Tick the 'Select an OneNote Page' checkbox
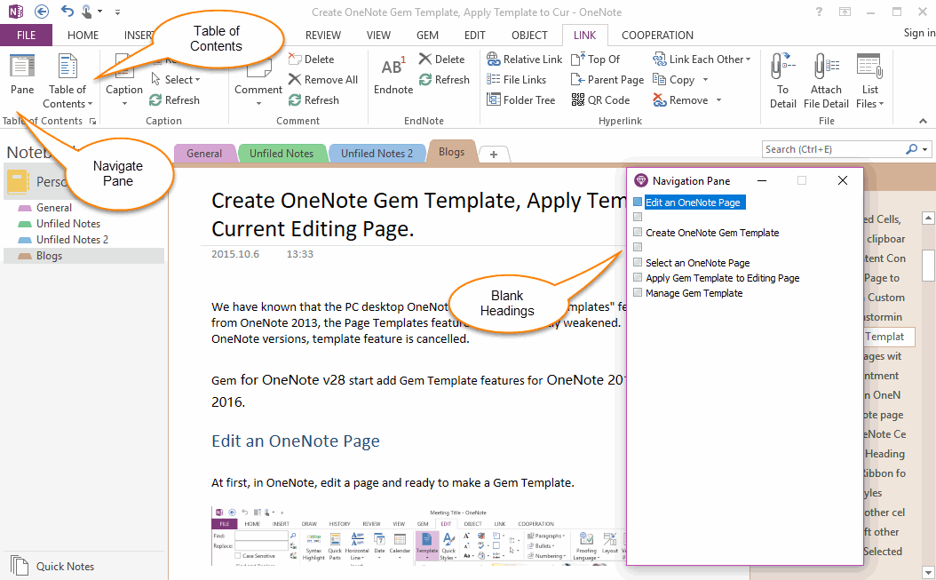This screenshot has width=936, height=580. point(638,262)
